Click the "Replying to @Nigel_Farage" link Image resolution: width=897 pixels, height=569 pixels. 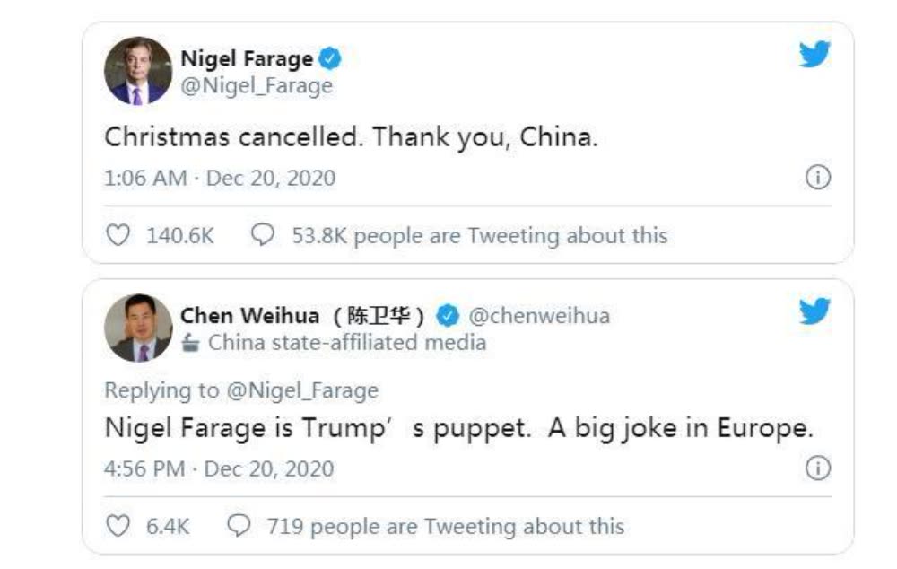click(241, 390)
